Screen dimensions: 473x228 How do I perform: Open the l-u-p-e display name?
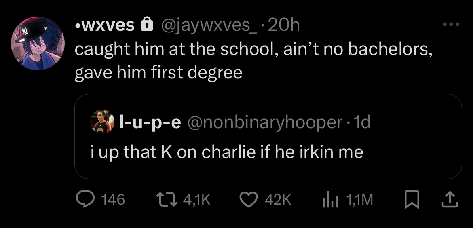coord(151,122)
